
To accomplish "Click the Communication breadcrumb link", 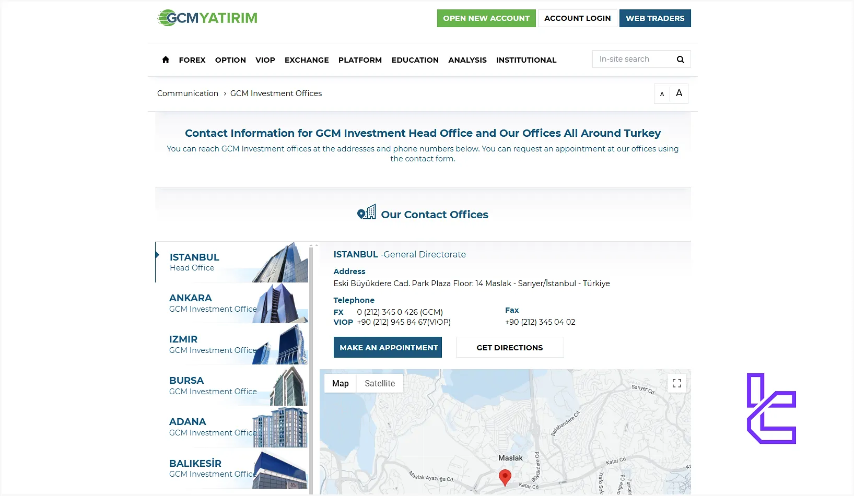I will point(188,93).
